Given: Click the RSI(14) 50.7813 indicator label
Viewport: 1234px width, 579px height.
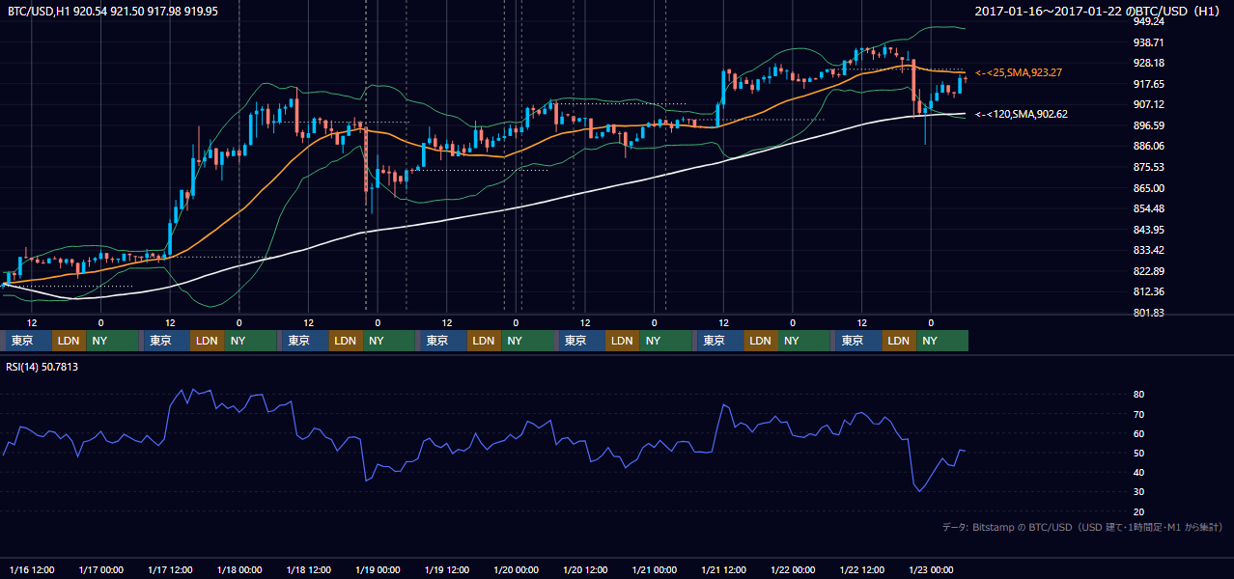Looking at the screenshot, I should point(43,368).
